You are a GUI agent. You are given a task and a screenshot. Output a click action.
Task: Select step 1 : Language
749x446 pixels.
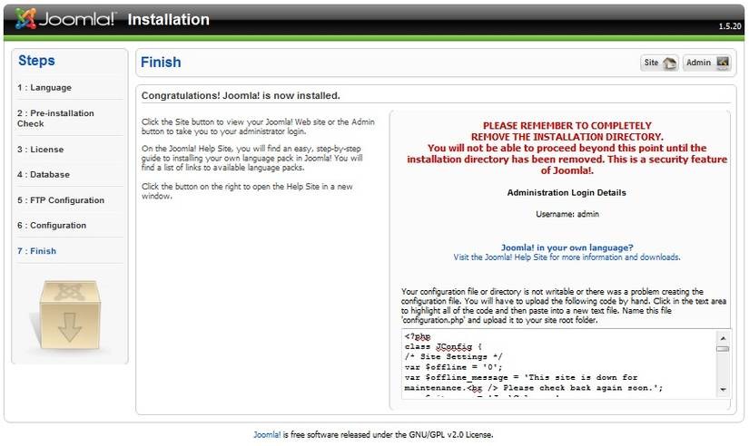click(x=44, y=88)
